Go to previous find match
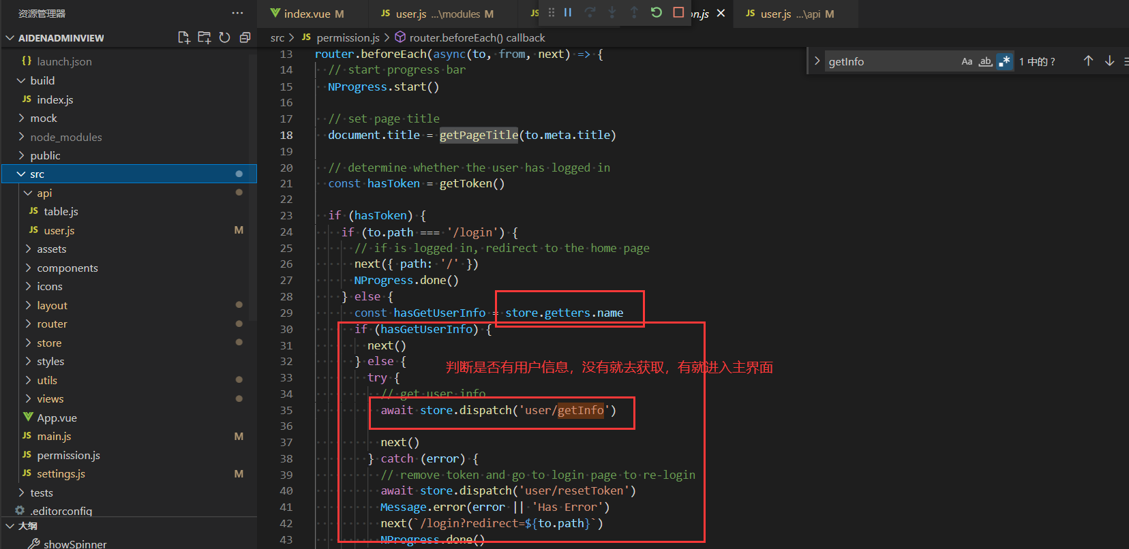Viewport: 1129px width, 549px height. 1088,61
